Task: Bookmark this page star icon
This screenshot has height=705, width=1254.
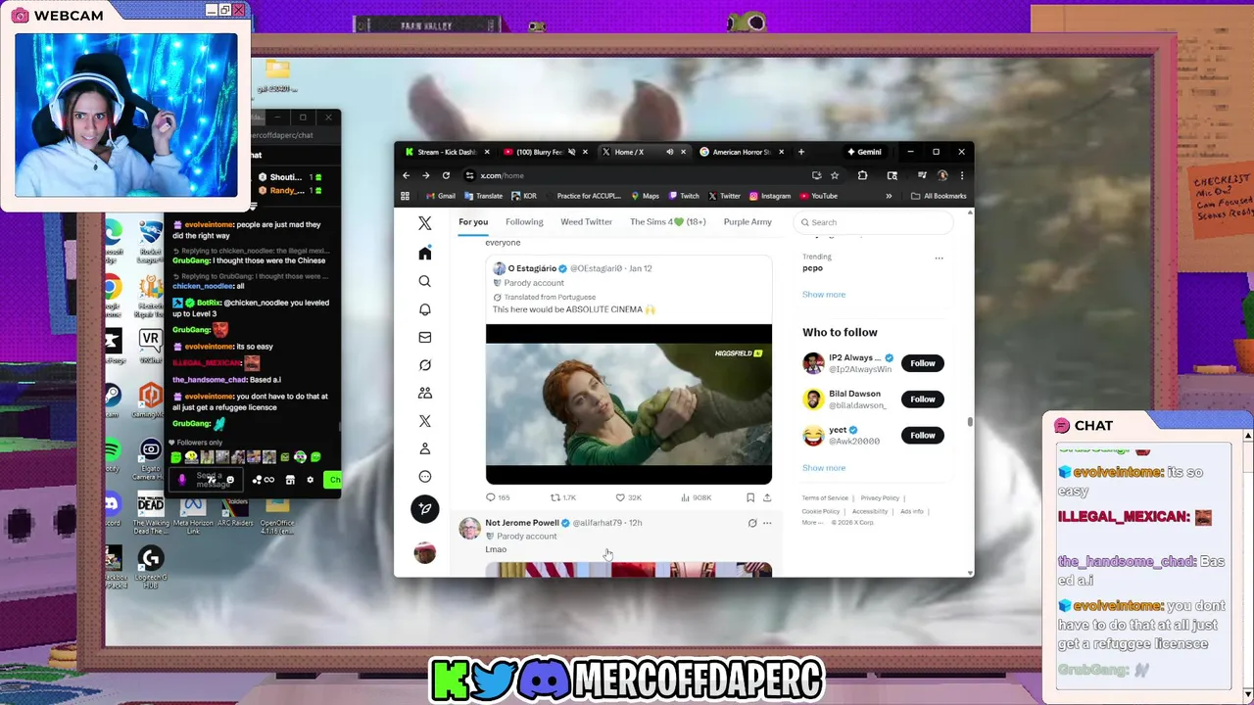Action: tap(835, 175)
